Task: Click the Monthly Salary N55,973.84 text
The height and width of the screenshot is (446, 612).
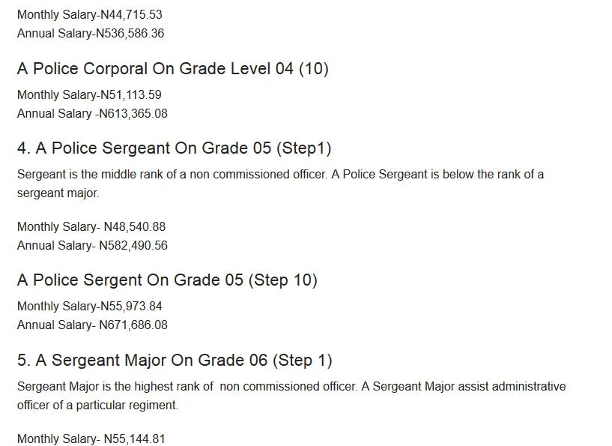Action: [x=89, y=306]
